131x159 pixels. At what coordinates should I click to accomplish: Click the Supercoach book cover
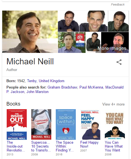point(41,124)
